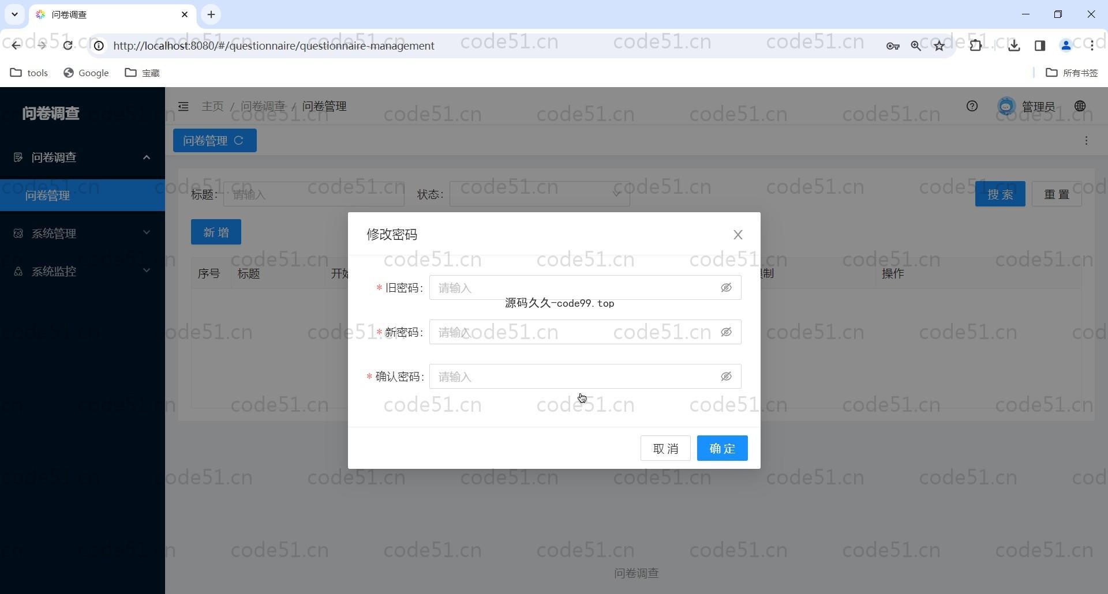
Task: Open the help question mark icon
Action: [x=972, y=106]
